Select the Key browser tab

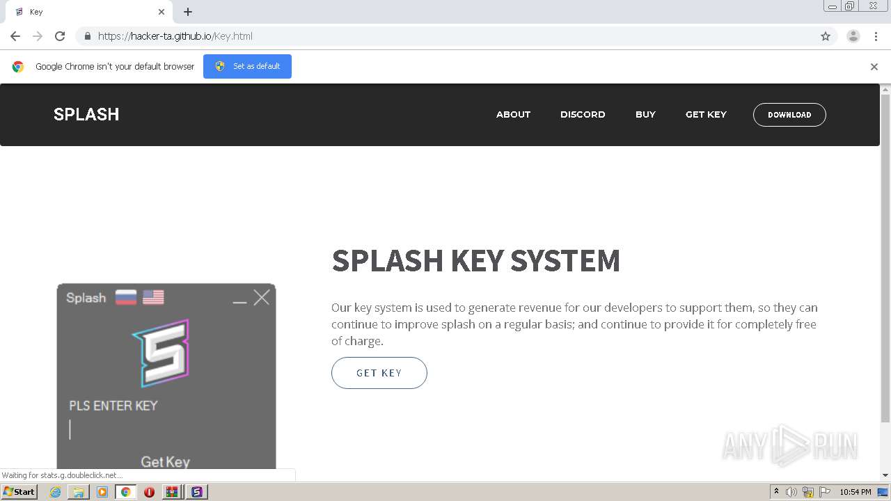click(x=89, y=12)
